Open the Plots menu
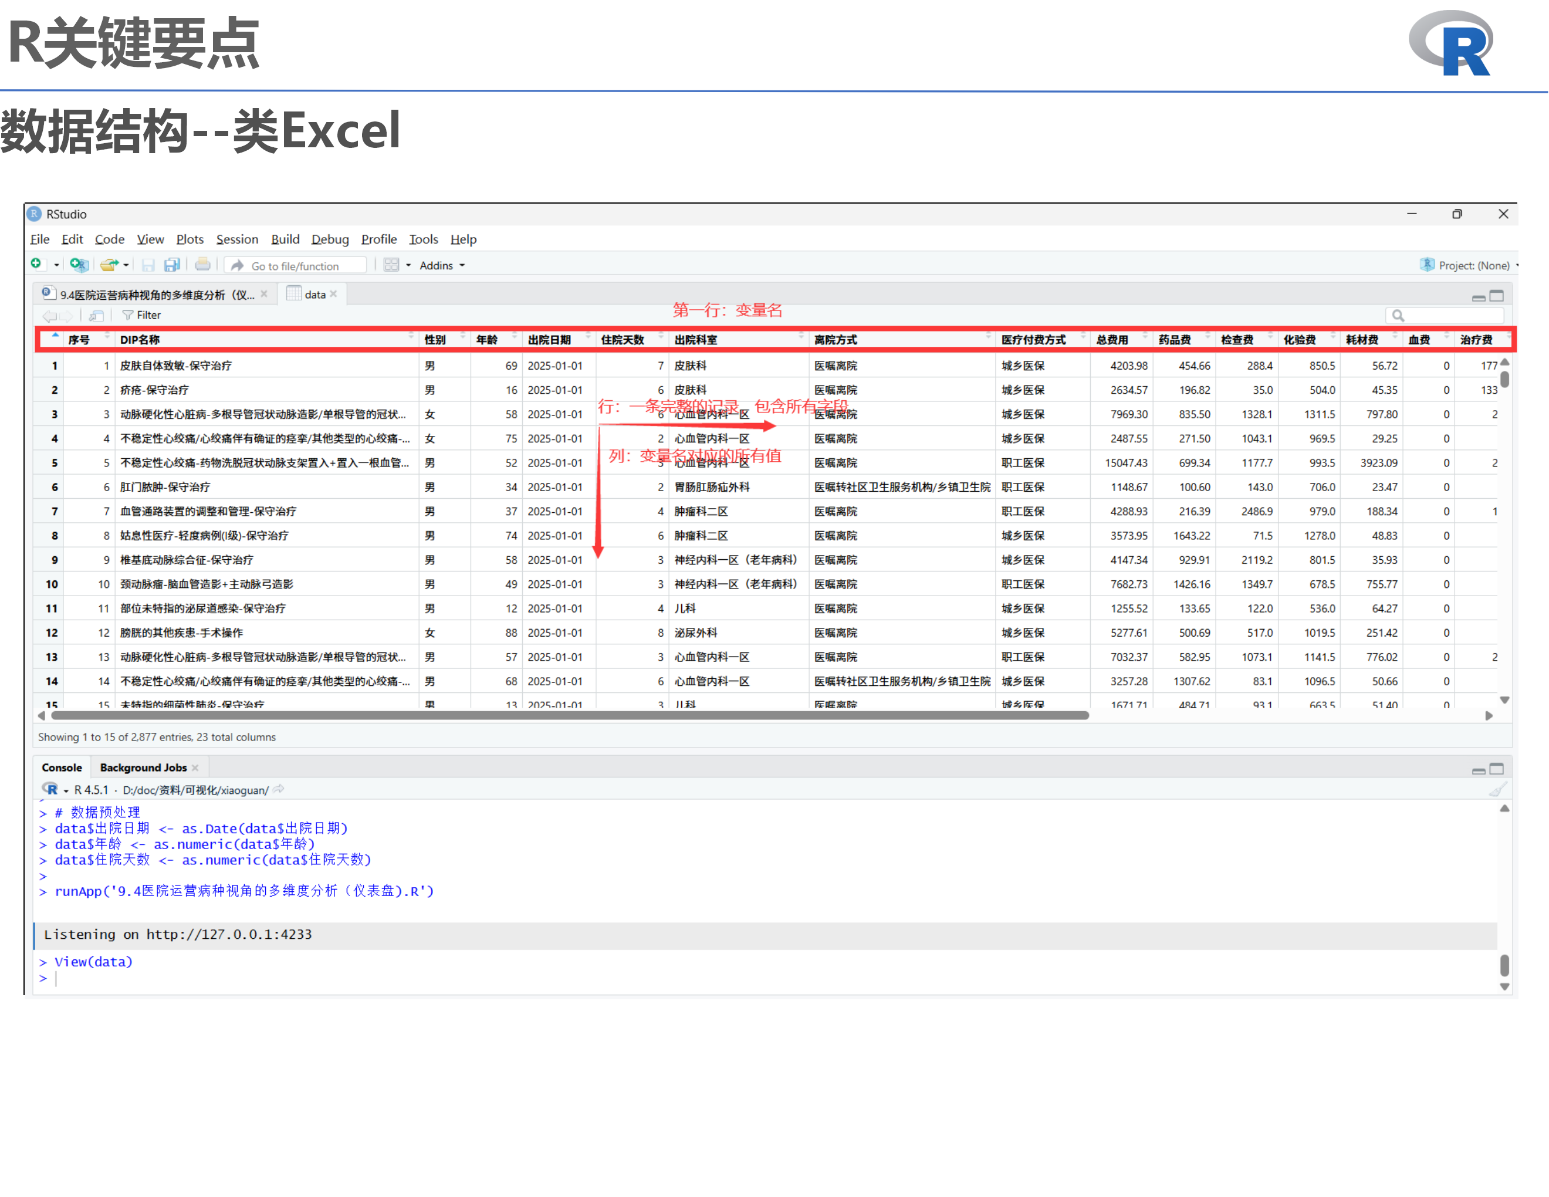The width and height of the screenshot is (1549, 1197). [190, 239]
